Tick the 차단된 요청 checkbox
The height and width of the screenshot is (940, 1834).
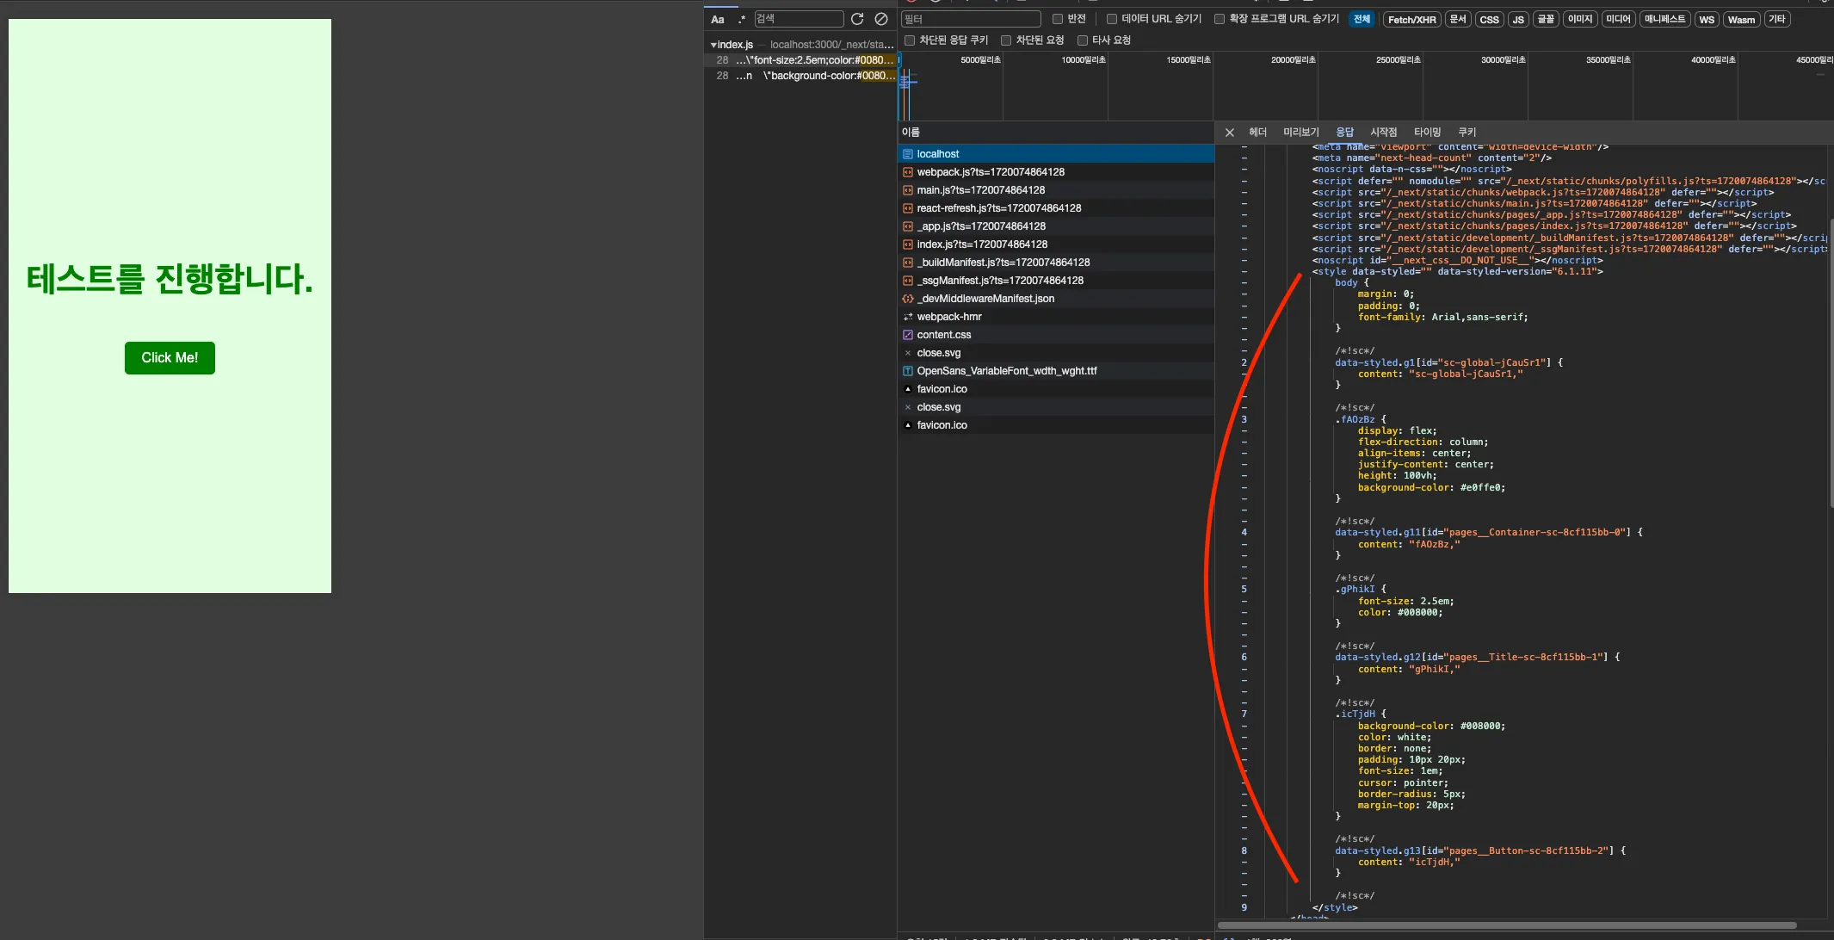(x=1005, y=40)
